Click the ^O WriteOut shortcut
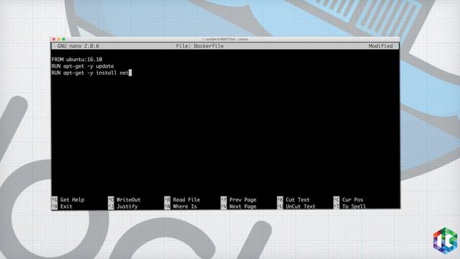The image size is (460, 259). coord(124,200)
